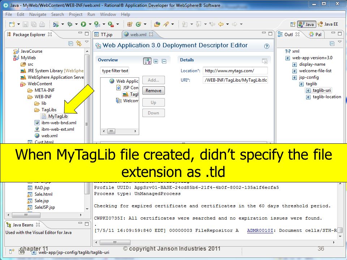Click the Remove button
Image resolution: width=347 pixels, height=260 pixels.
click(153, 91)
